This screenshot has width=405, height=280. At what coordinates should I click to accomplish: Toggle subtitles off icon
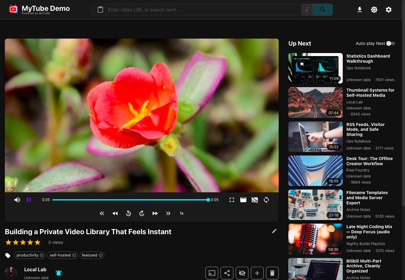(x=255, y=200)
